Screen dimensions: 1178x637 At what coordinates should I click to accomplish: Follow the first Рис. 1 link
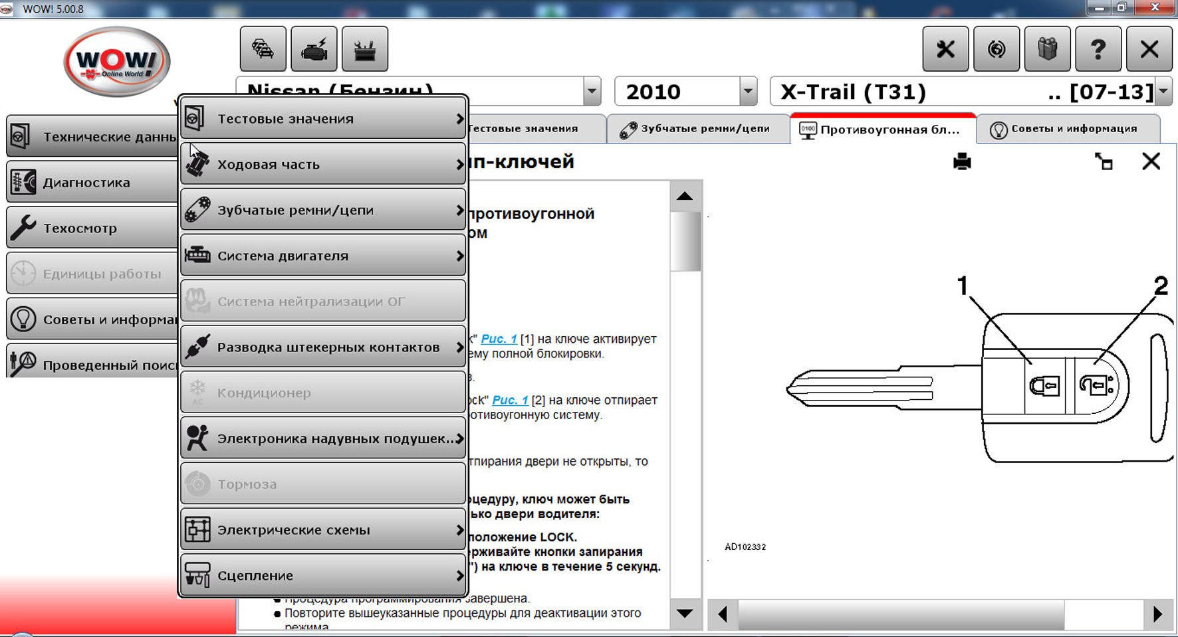click(x=499, y=339)
